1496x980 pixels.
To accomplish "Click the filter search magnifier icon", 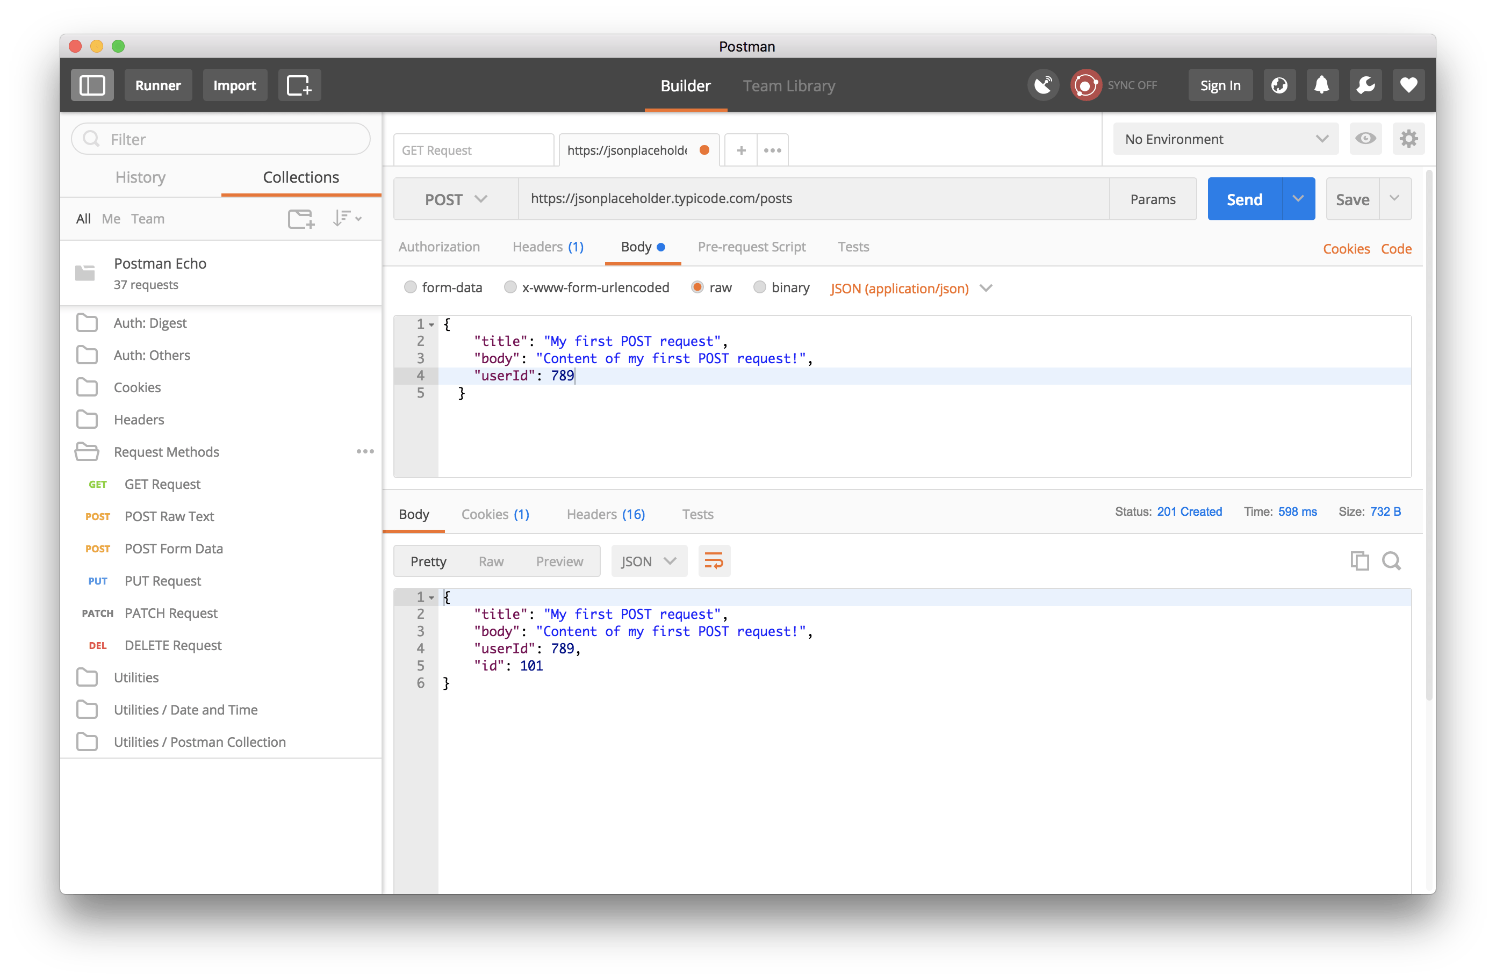I will click(x=92, y=139).
